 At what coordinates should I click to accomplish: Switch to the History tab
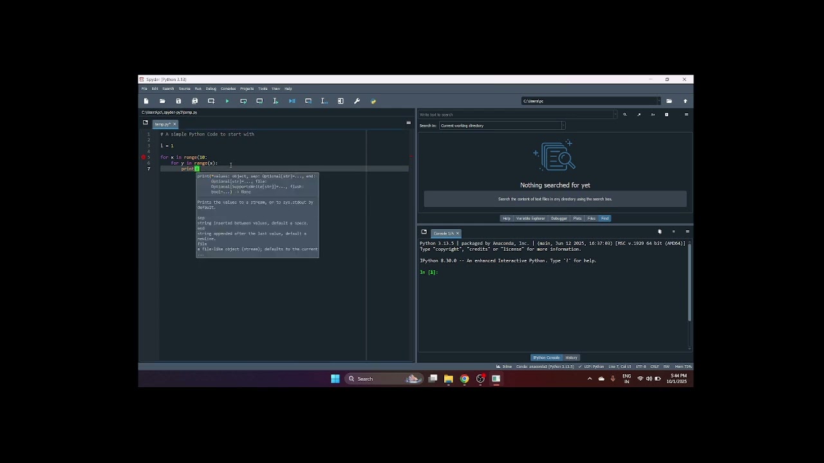[572, 358]
